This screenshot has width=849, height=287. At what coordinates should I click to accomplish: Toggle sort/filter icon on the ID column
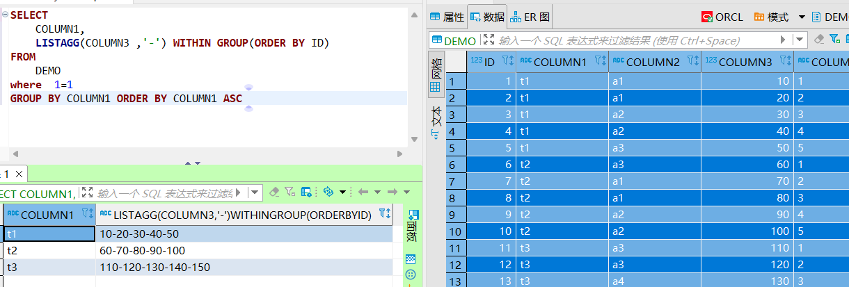507,62
